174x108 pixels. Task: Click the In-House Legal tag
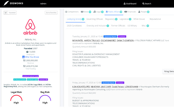(32, 80)
